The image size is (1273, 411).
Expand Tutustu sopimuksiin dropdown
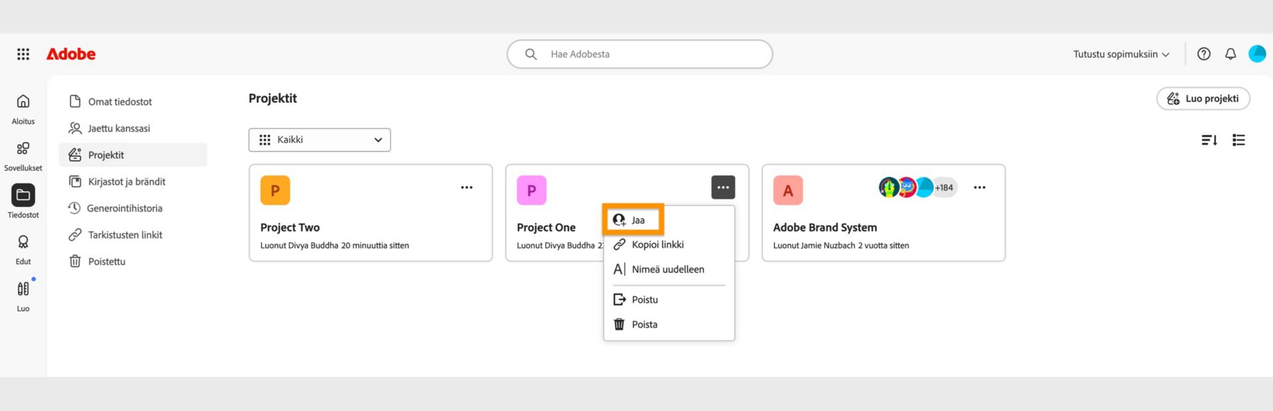[x=1121, y=54]
